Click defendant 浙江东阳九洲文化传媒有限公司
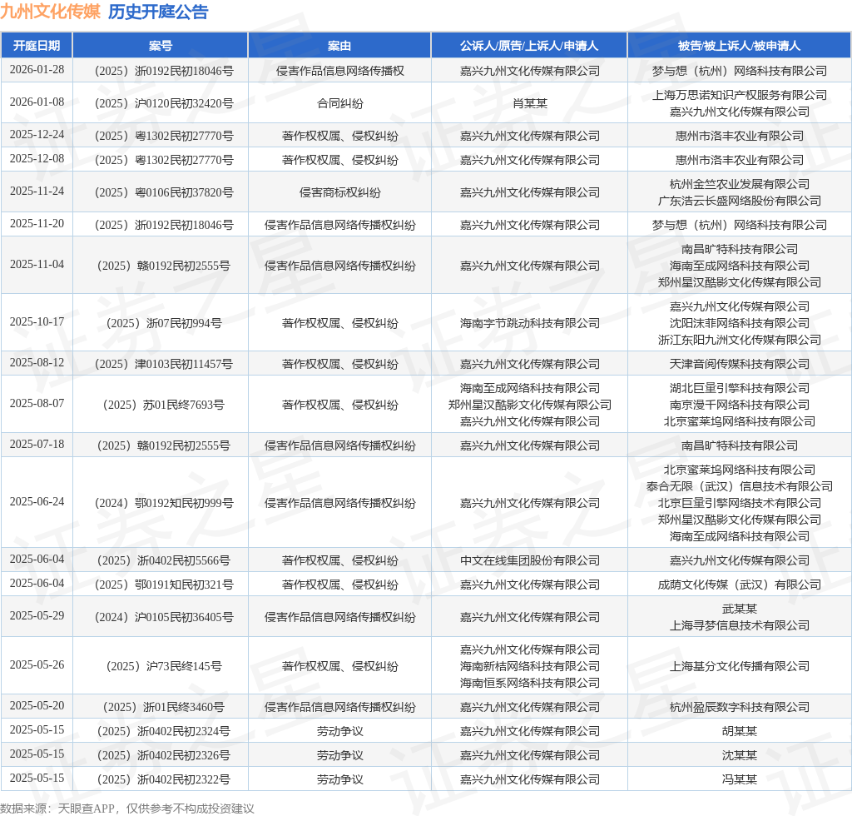 pos(740,340)
